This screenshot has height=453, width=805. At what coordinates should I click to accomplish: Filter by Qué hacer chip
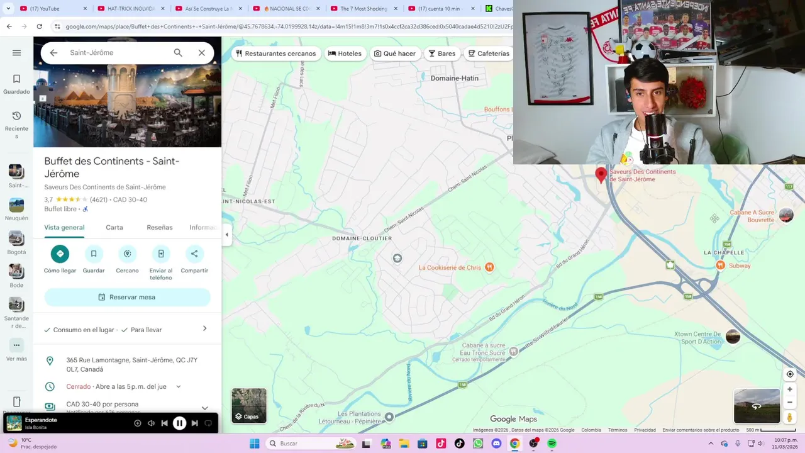(x=395, y=53)
